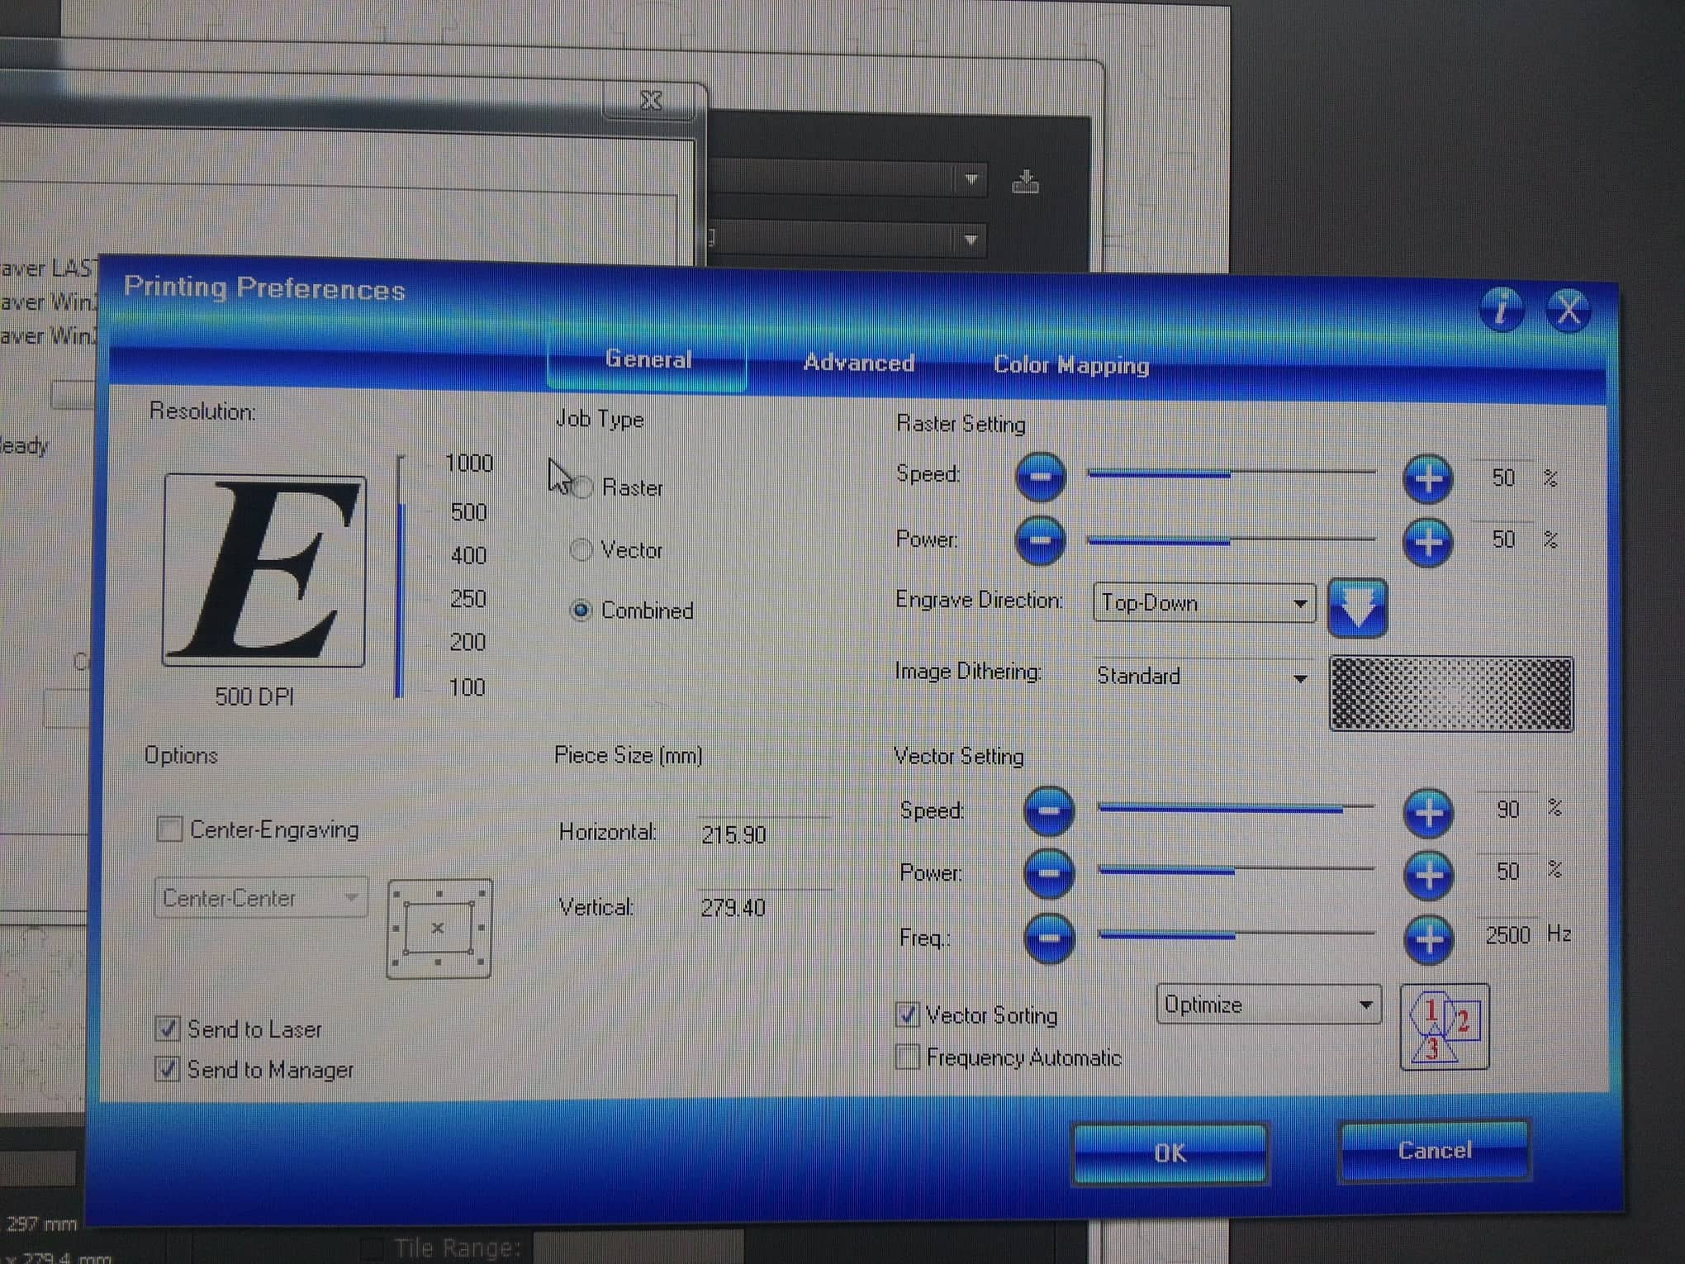
Task: Close the Printing Preferences dialog with X
Action: point(1568,311)
